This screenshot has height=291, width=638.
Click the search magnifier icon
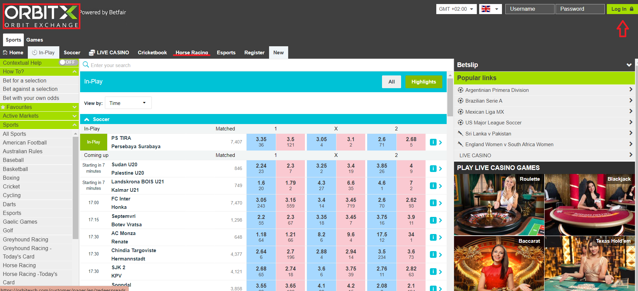(86, 65)
